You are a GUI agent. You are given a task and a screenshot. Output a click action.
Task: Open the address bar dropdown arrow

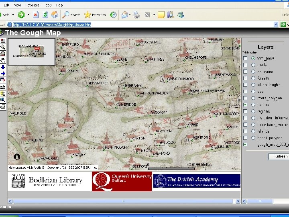click(x=276, y=25)
